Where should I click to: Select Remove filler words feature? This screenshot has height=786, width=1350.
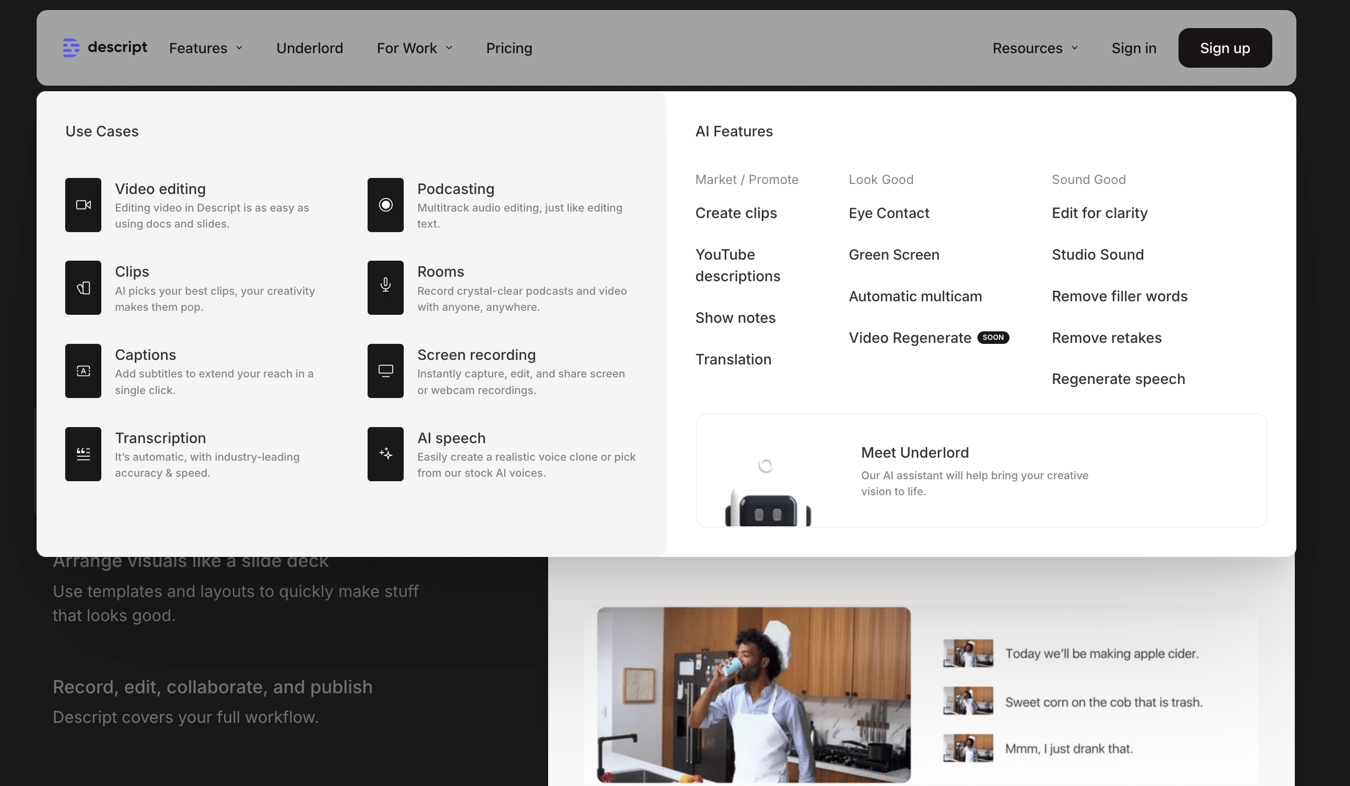point(1119,296)
